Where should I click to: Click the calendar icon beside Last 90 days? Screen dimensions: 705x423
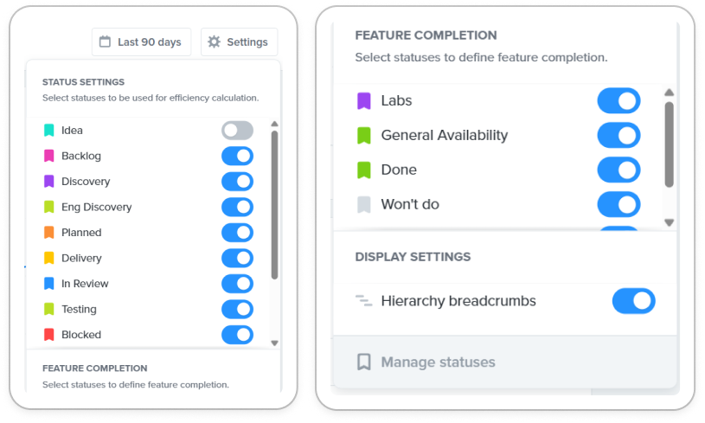click(x=105, y=42)
